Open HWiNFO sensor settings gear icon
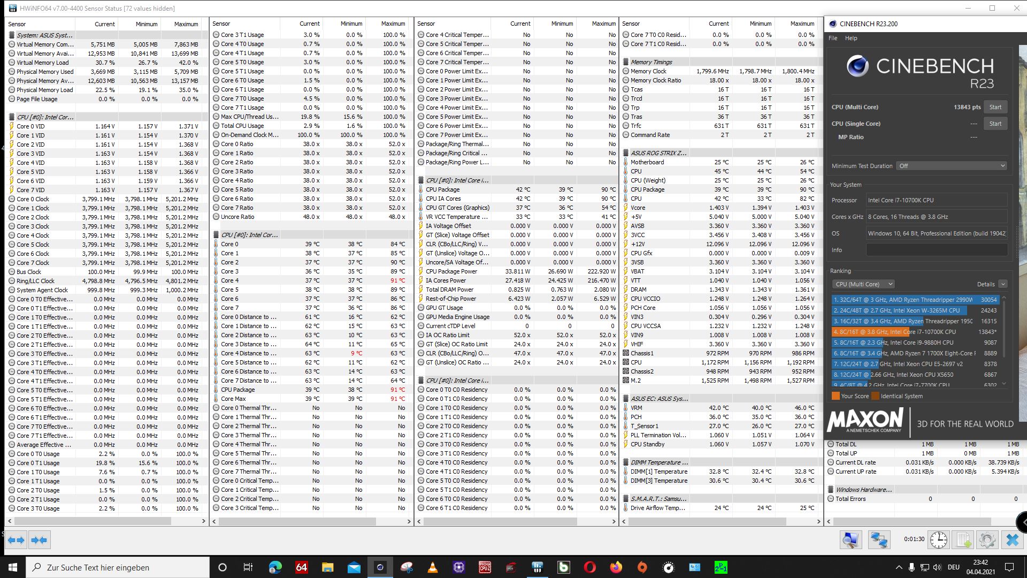1027x578 pixels. [x=987, y=540]
